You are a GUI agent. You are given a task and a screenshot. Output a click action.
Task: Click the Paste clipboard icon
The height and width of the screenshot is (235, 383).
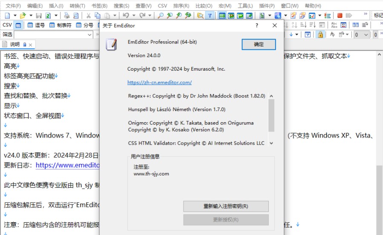[107, 16]
